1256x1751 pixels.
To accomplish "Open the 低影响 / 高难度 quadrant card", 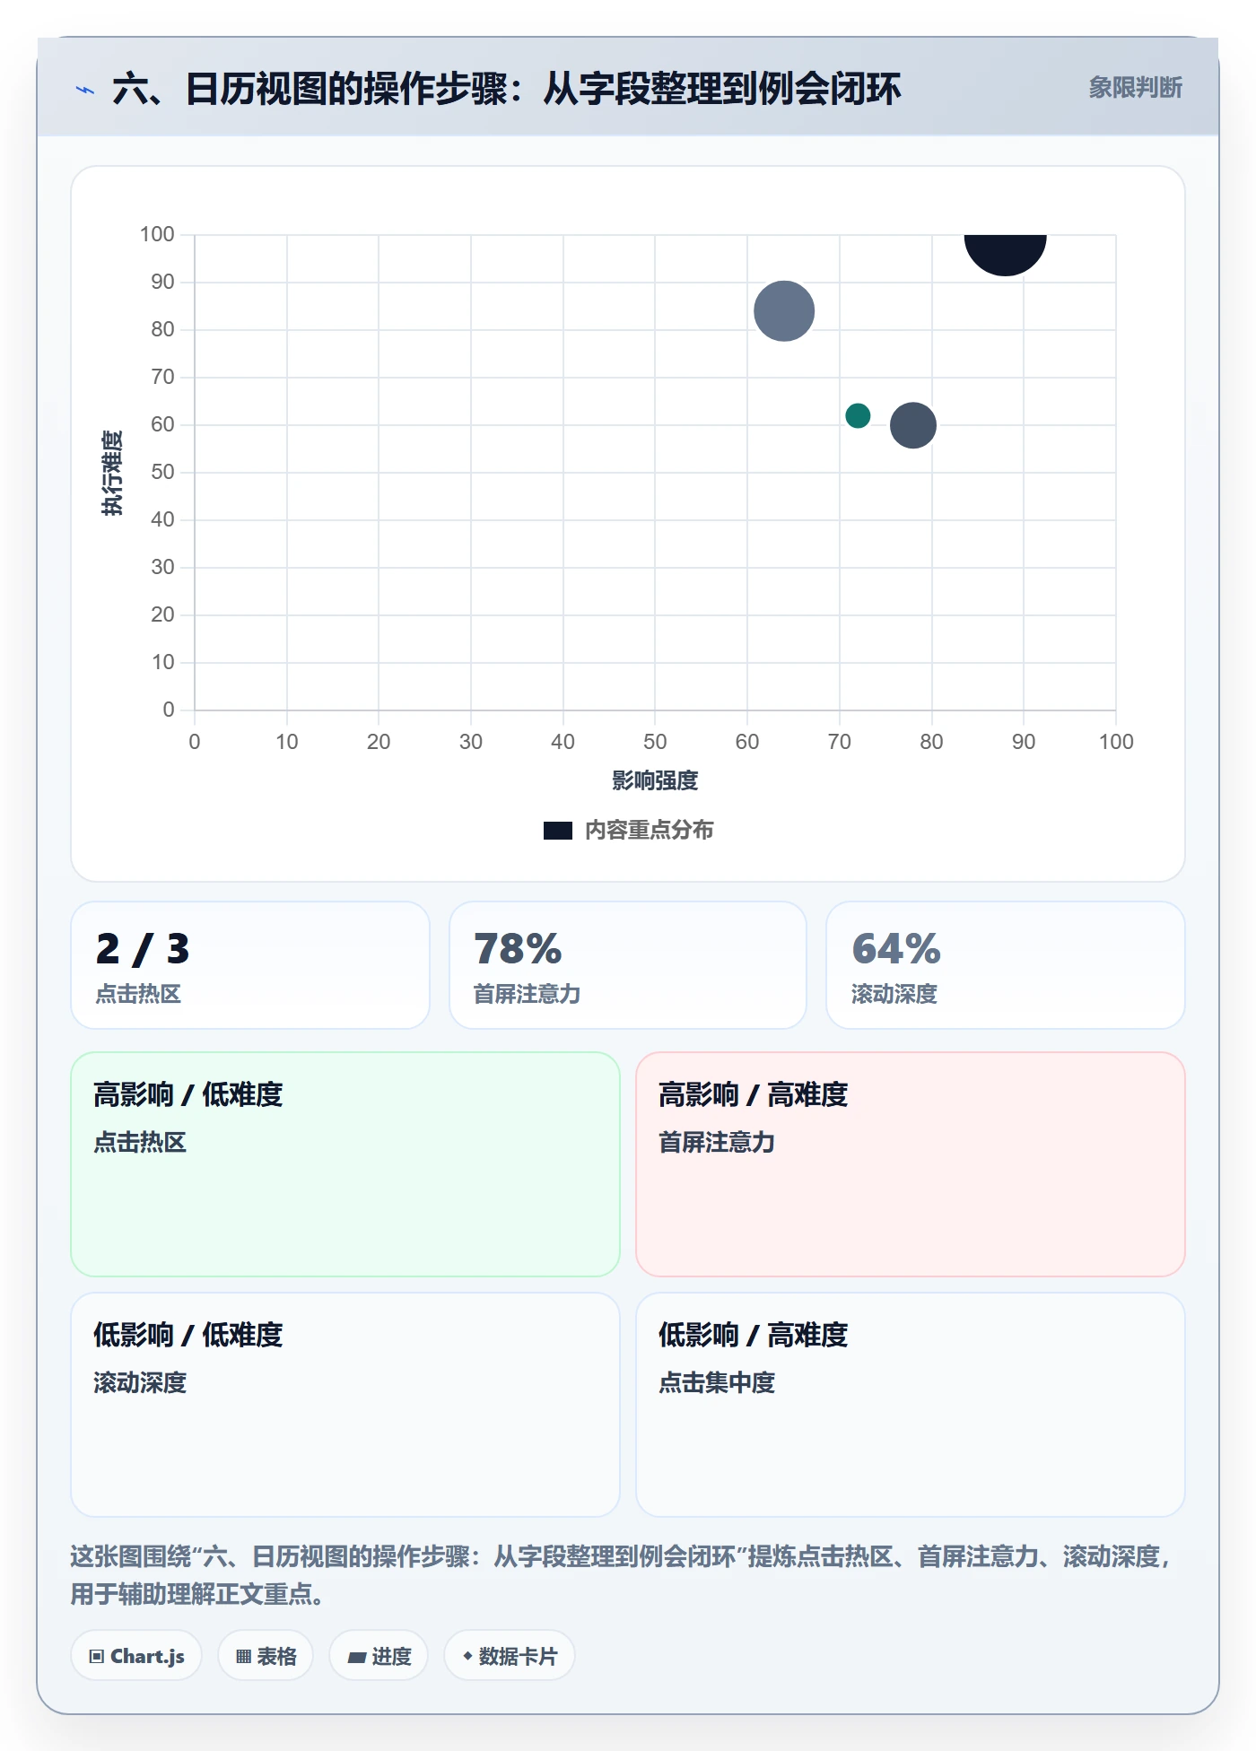I will click(911, 1405).
